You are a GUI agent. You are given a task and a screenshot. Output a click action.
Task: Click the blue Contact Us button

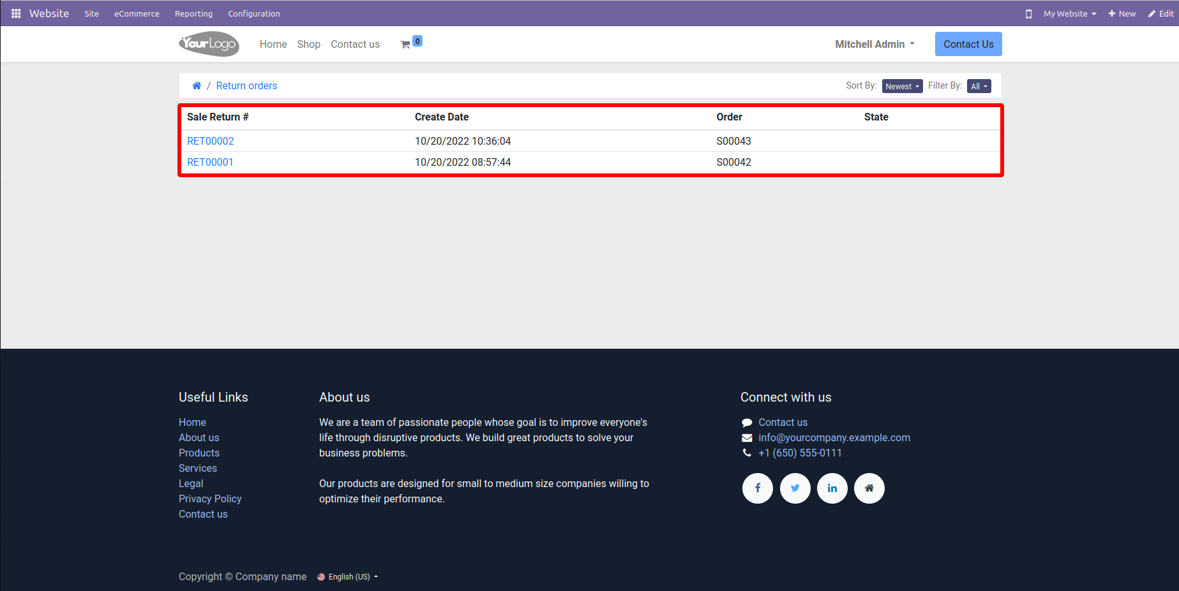pyautogui.click(x=968, y=44)
